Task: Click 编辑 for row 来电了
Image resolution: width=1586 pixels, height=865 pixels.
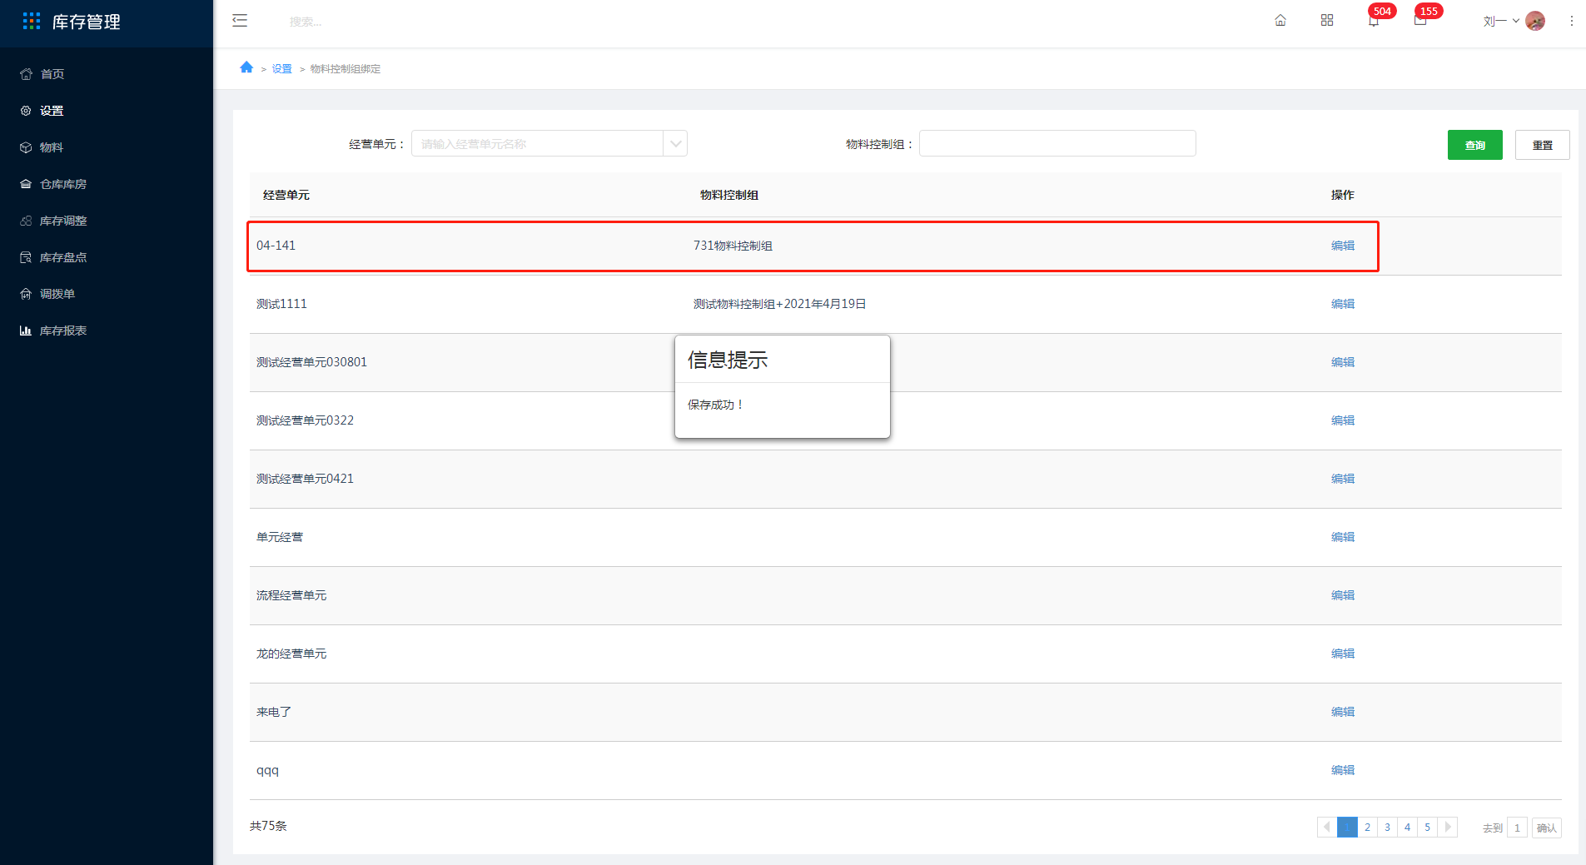Action: 1343,712
